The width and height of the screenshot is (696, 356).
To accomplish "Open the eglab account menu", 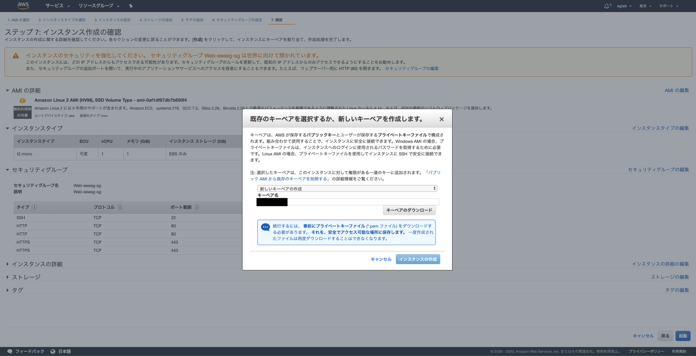I will pyautogui.click(x=624, y=6).
